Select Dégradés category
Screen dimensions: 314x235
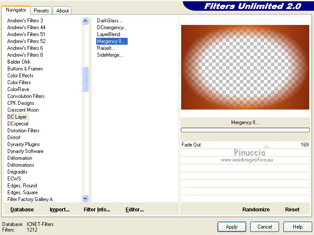(x=17, y=172)
